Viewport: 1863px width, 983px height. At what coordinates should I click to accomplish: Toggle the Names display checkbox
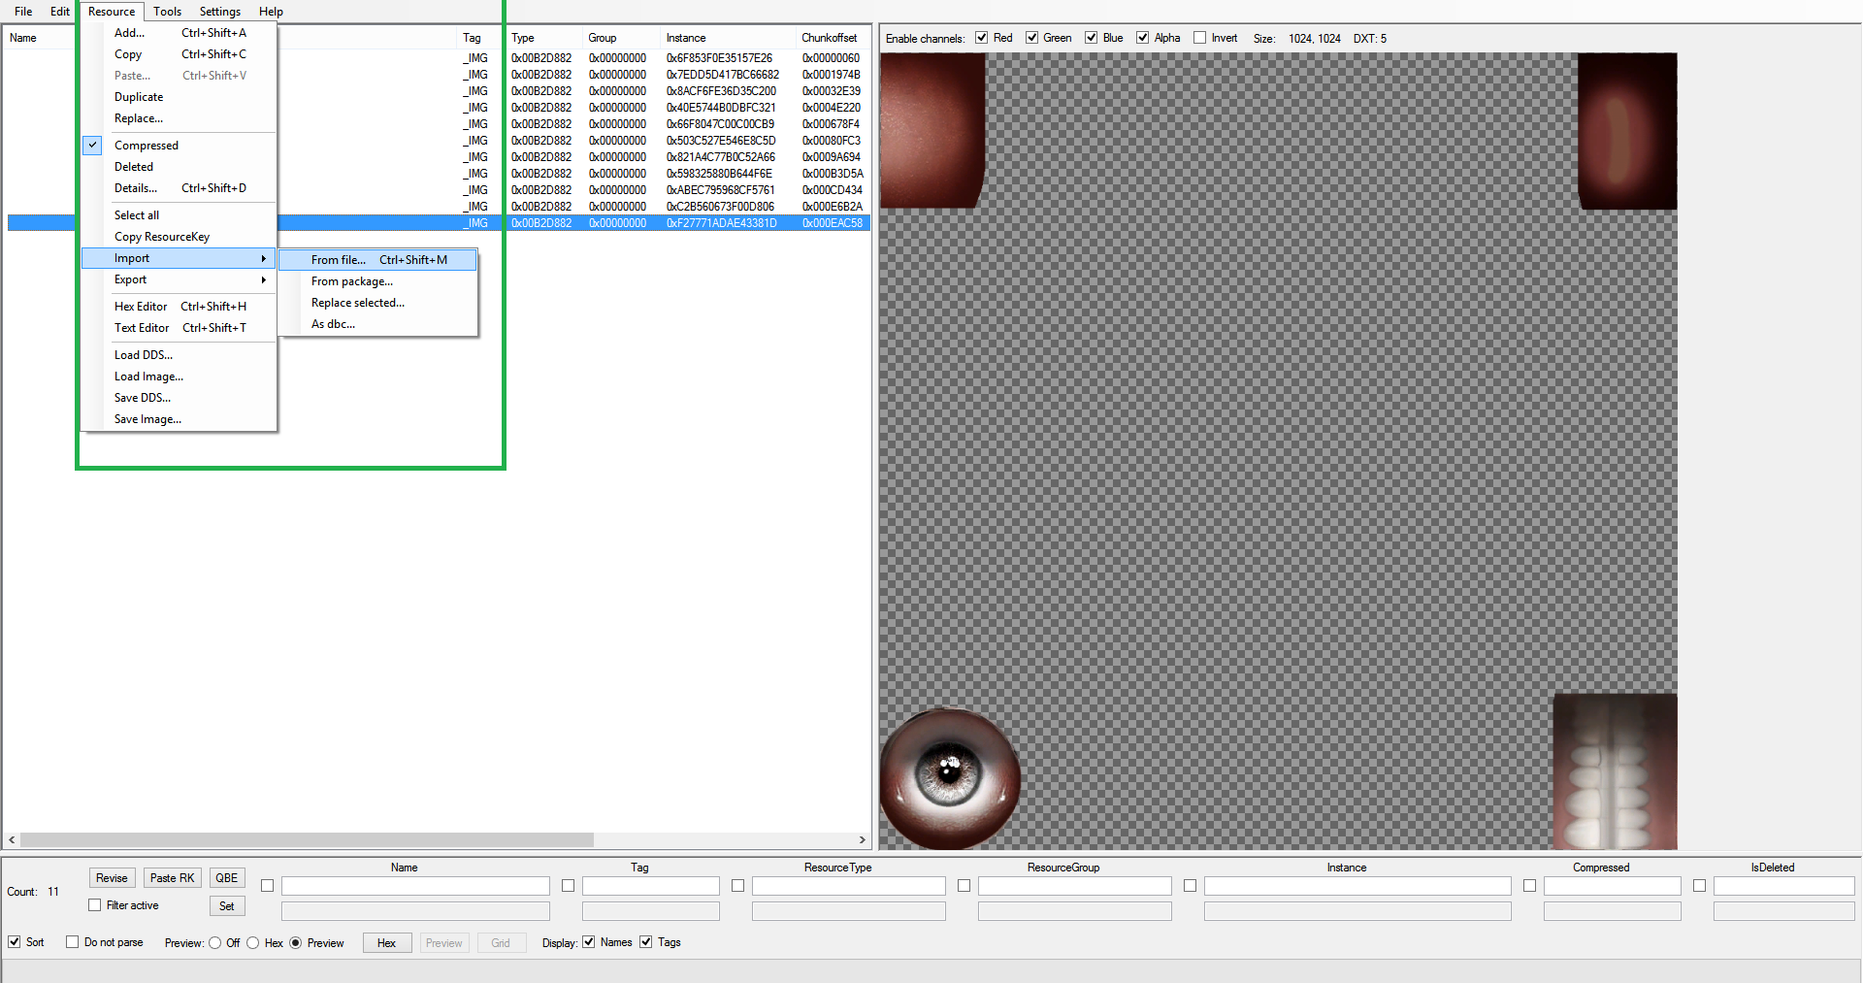[x=589, y=942]
